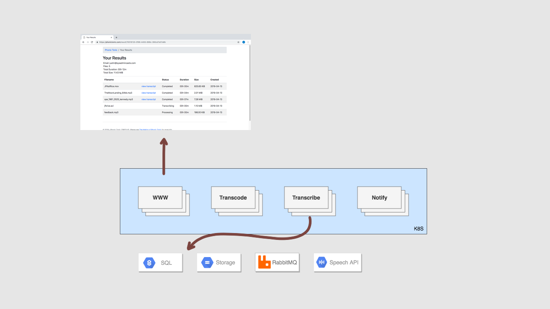Viewport: 550px width, 309px height.
Task: Click the JFKatRice.mov filename cell
Action: 111,86
